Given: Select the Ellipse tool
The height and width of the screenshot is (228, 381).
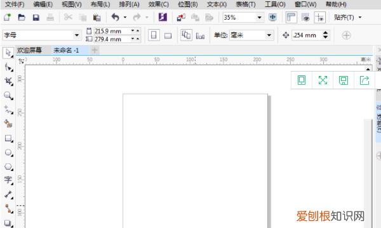Looking at the screenshot, I should (8, 153).
